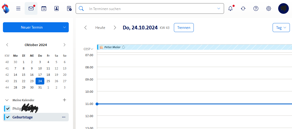Expand the Neuer Termin dropdown arrow
The width and height of the screenshot is (292, 129).
coord(65,27)
